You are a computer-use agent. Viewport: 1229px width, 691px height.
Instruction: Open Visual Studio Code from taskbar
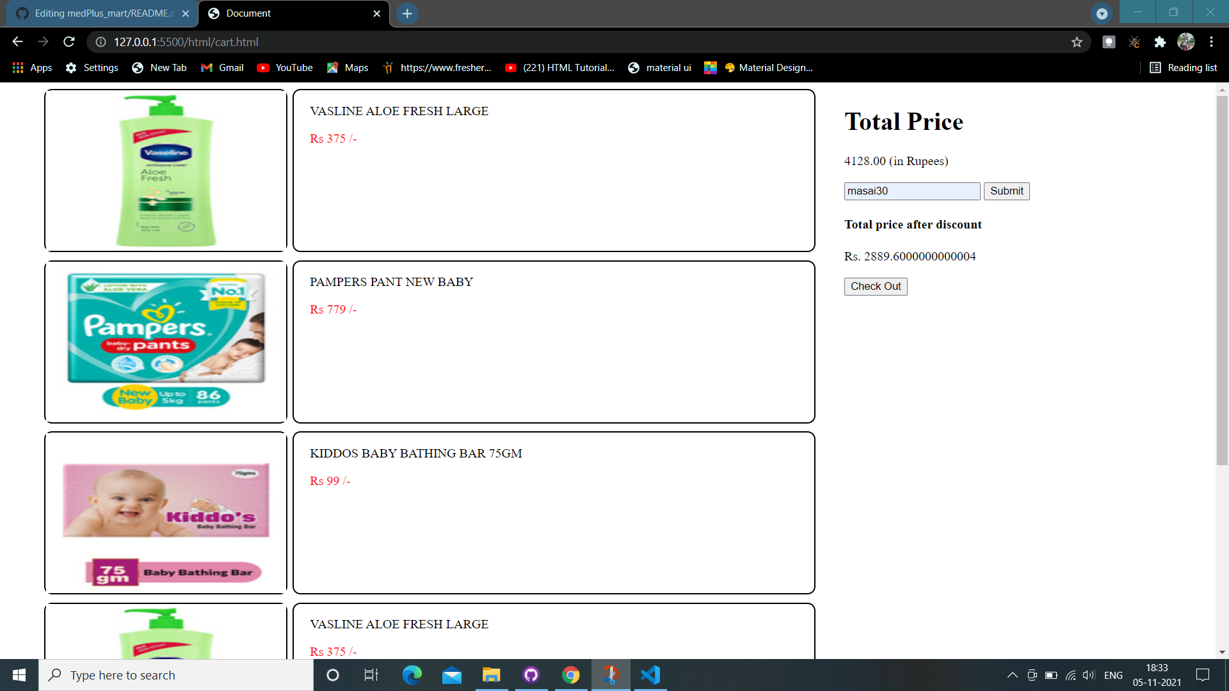point(650,675)
